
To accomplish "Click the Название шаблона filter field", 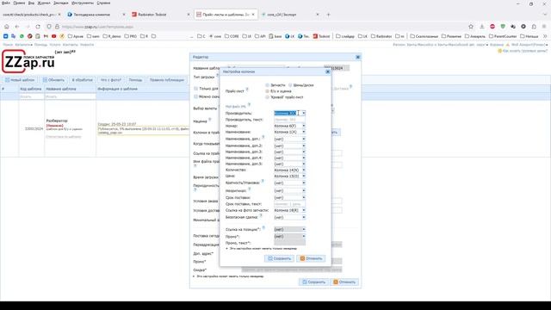I will [70, 96].
